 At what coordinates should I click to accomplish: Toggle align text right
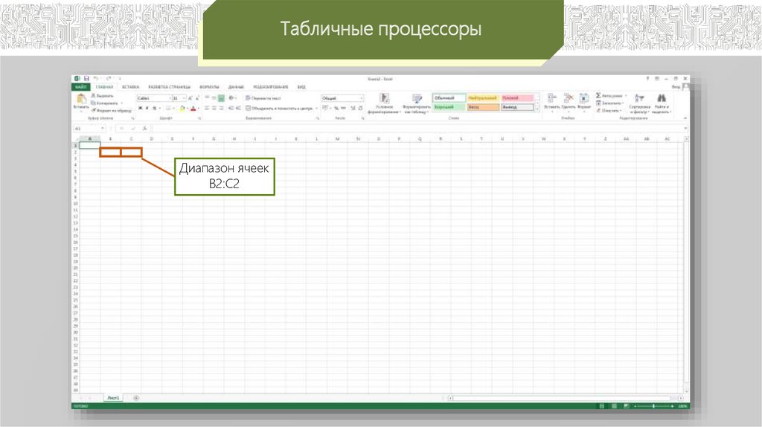click(221, 109)
